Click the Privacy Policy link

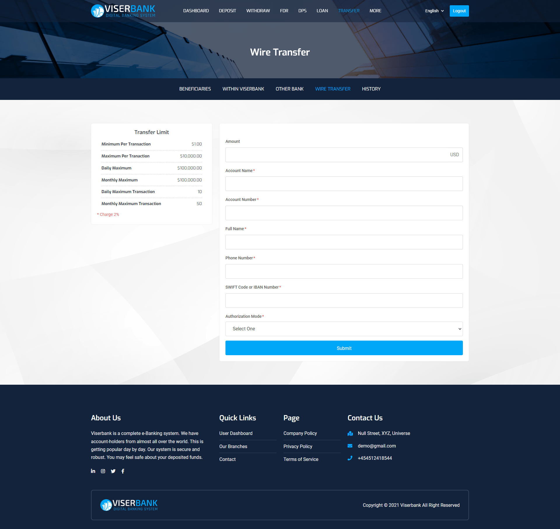(297, 446)
